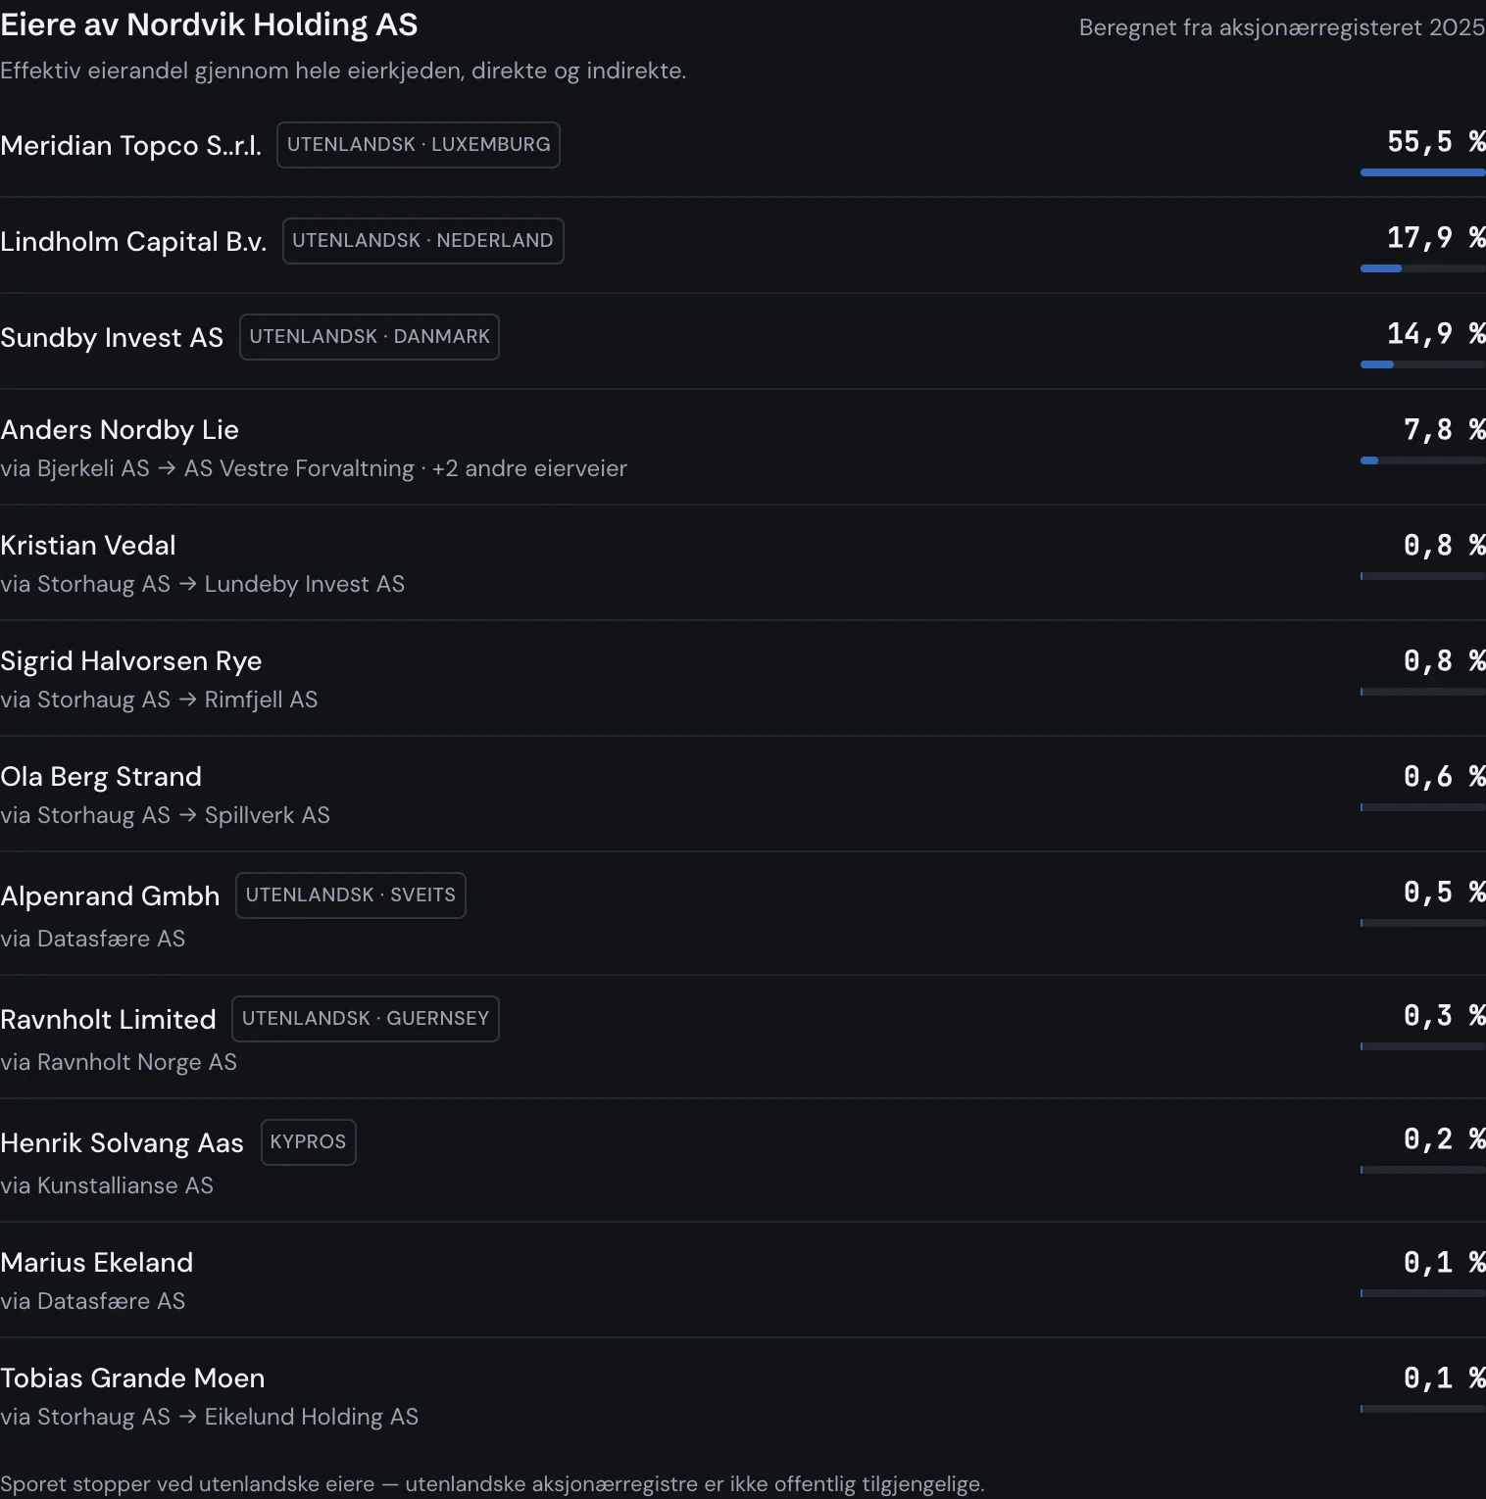Click the ownership bar for Alpenrand Gmbh
This screenshot has height=1499, width=1486.
pos(1423,923)
